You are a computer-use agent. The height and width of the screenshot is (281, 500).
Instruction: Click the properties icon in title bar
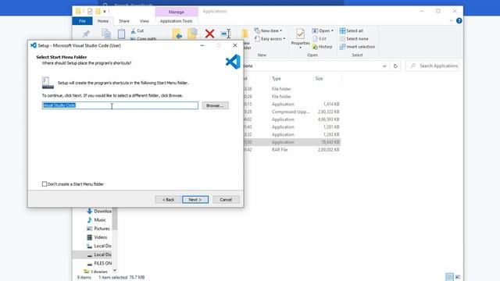coord(90,12)
